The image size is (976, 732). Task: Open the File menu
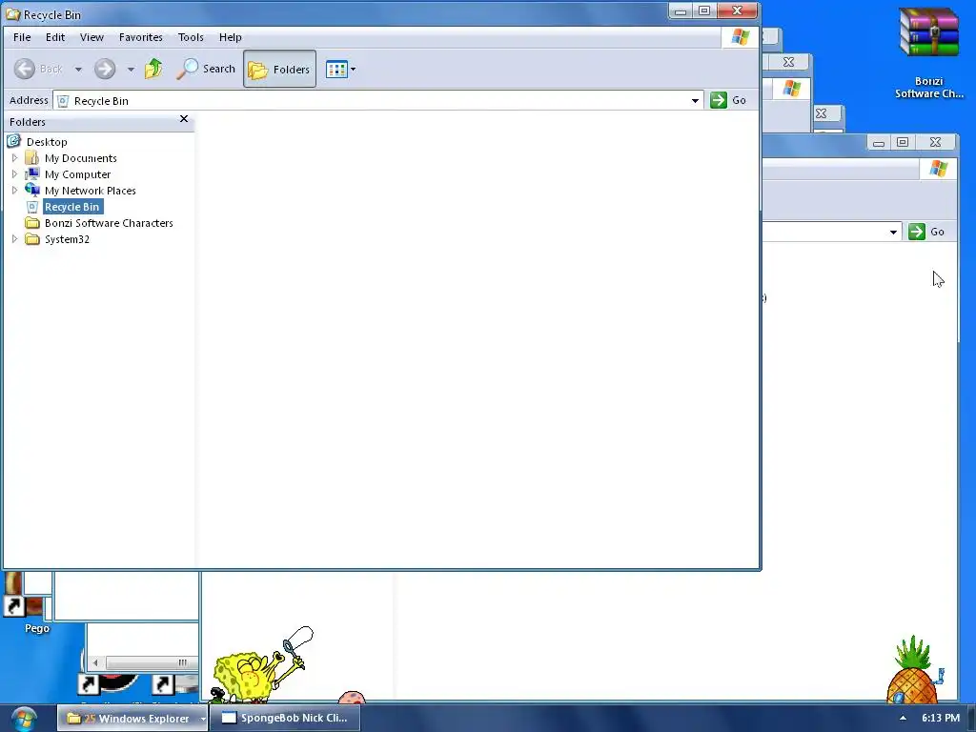(x=22, y=37)
